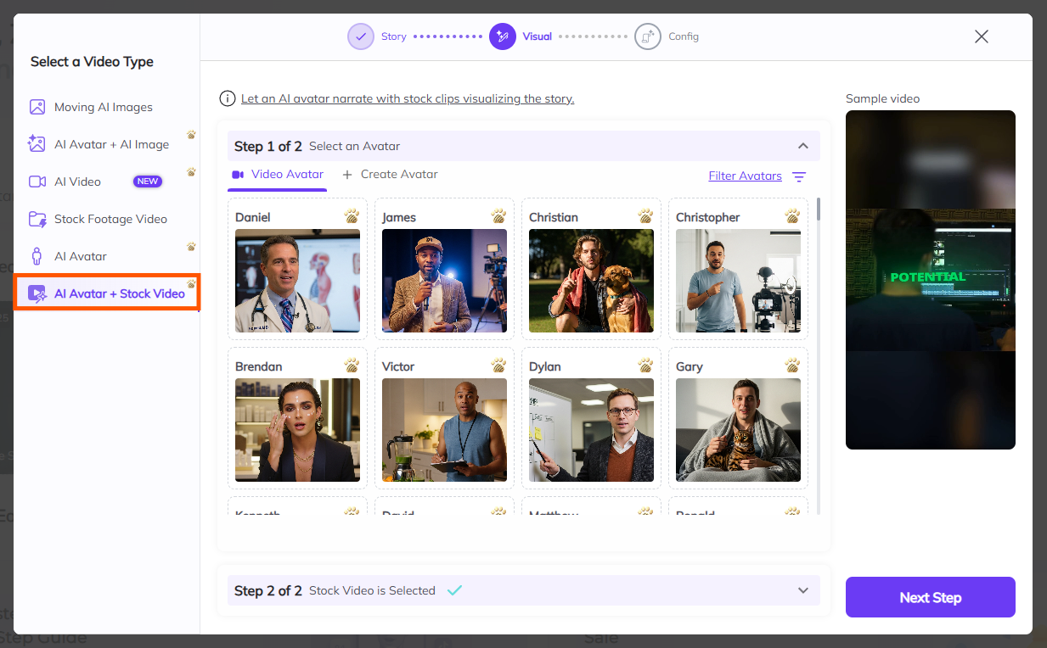Select Christopher avatar thumbnail

[738, 281]
